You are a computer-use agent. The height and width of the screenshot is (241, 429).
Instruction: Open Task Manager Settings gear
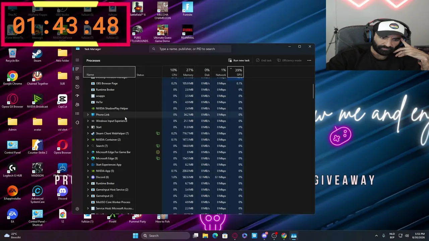(x=77, y=209)
